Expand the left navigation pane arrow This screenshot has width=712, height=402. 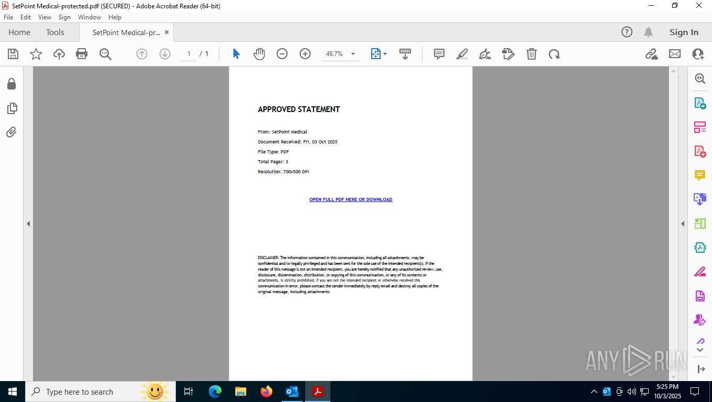[28, 224]
